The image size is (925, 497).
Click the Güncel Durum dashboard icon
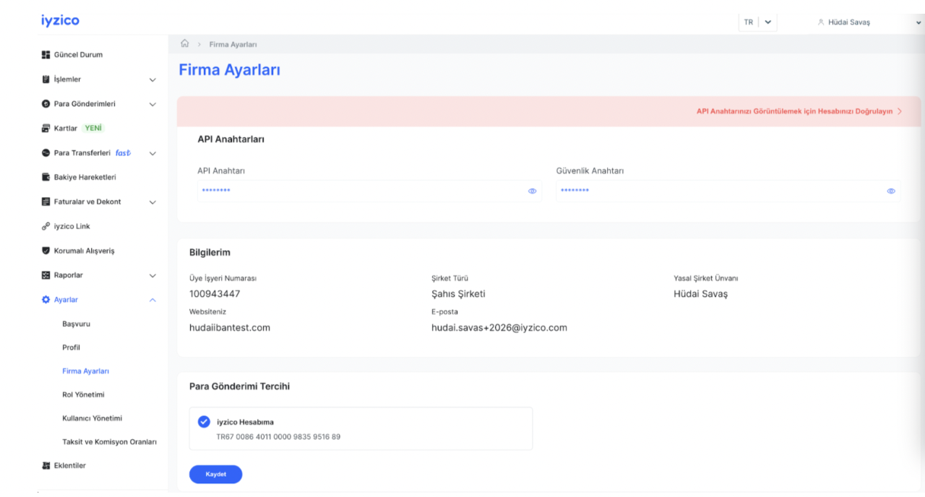46,55
